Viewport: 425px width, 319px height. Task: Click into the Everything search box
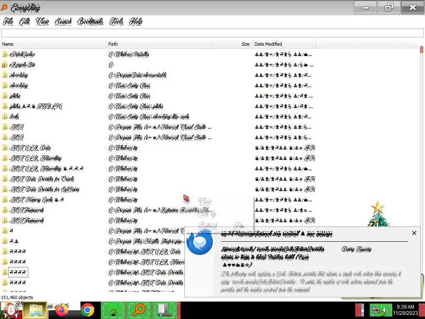pos(212,33)
